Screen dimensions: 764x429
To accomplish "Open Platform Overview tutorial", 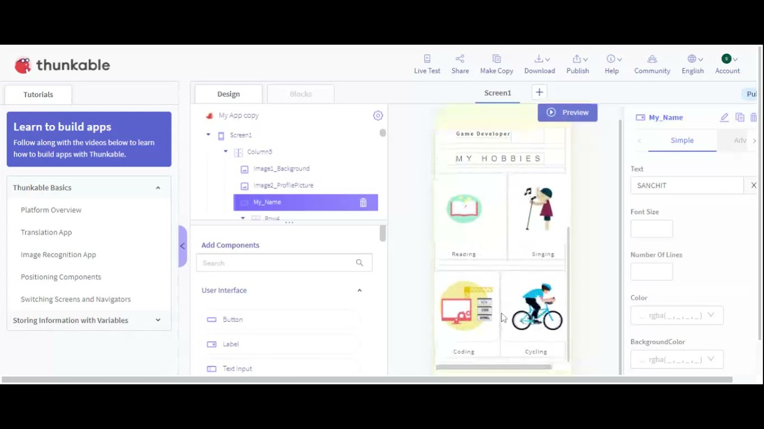I will tap(51, 210).
